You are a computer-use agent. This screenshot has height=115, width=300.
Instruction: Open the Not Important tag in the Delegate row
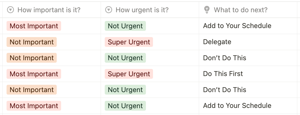coord(32,42)
